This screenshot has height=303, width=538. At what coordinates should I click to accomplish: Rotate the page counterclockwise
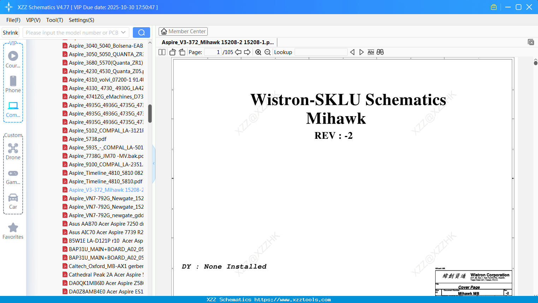[x=173, y=52]
